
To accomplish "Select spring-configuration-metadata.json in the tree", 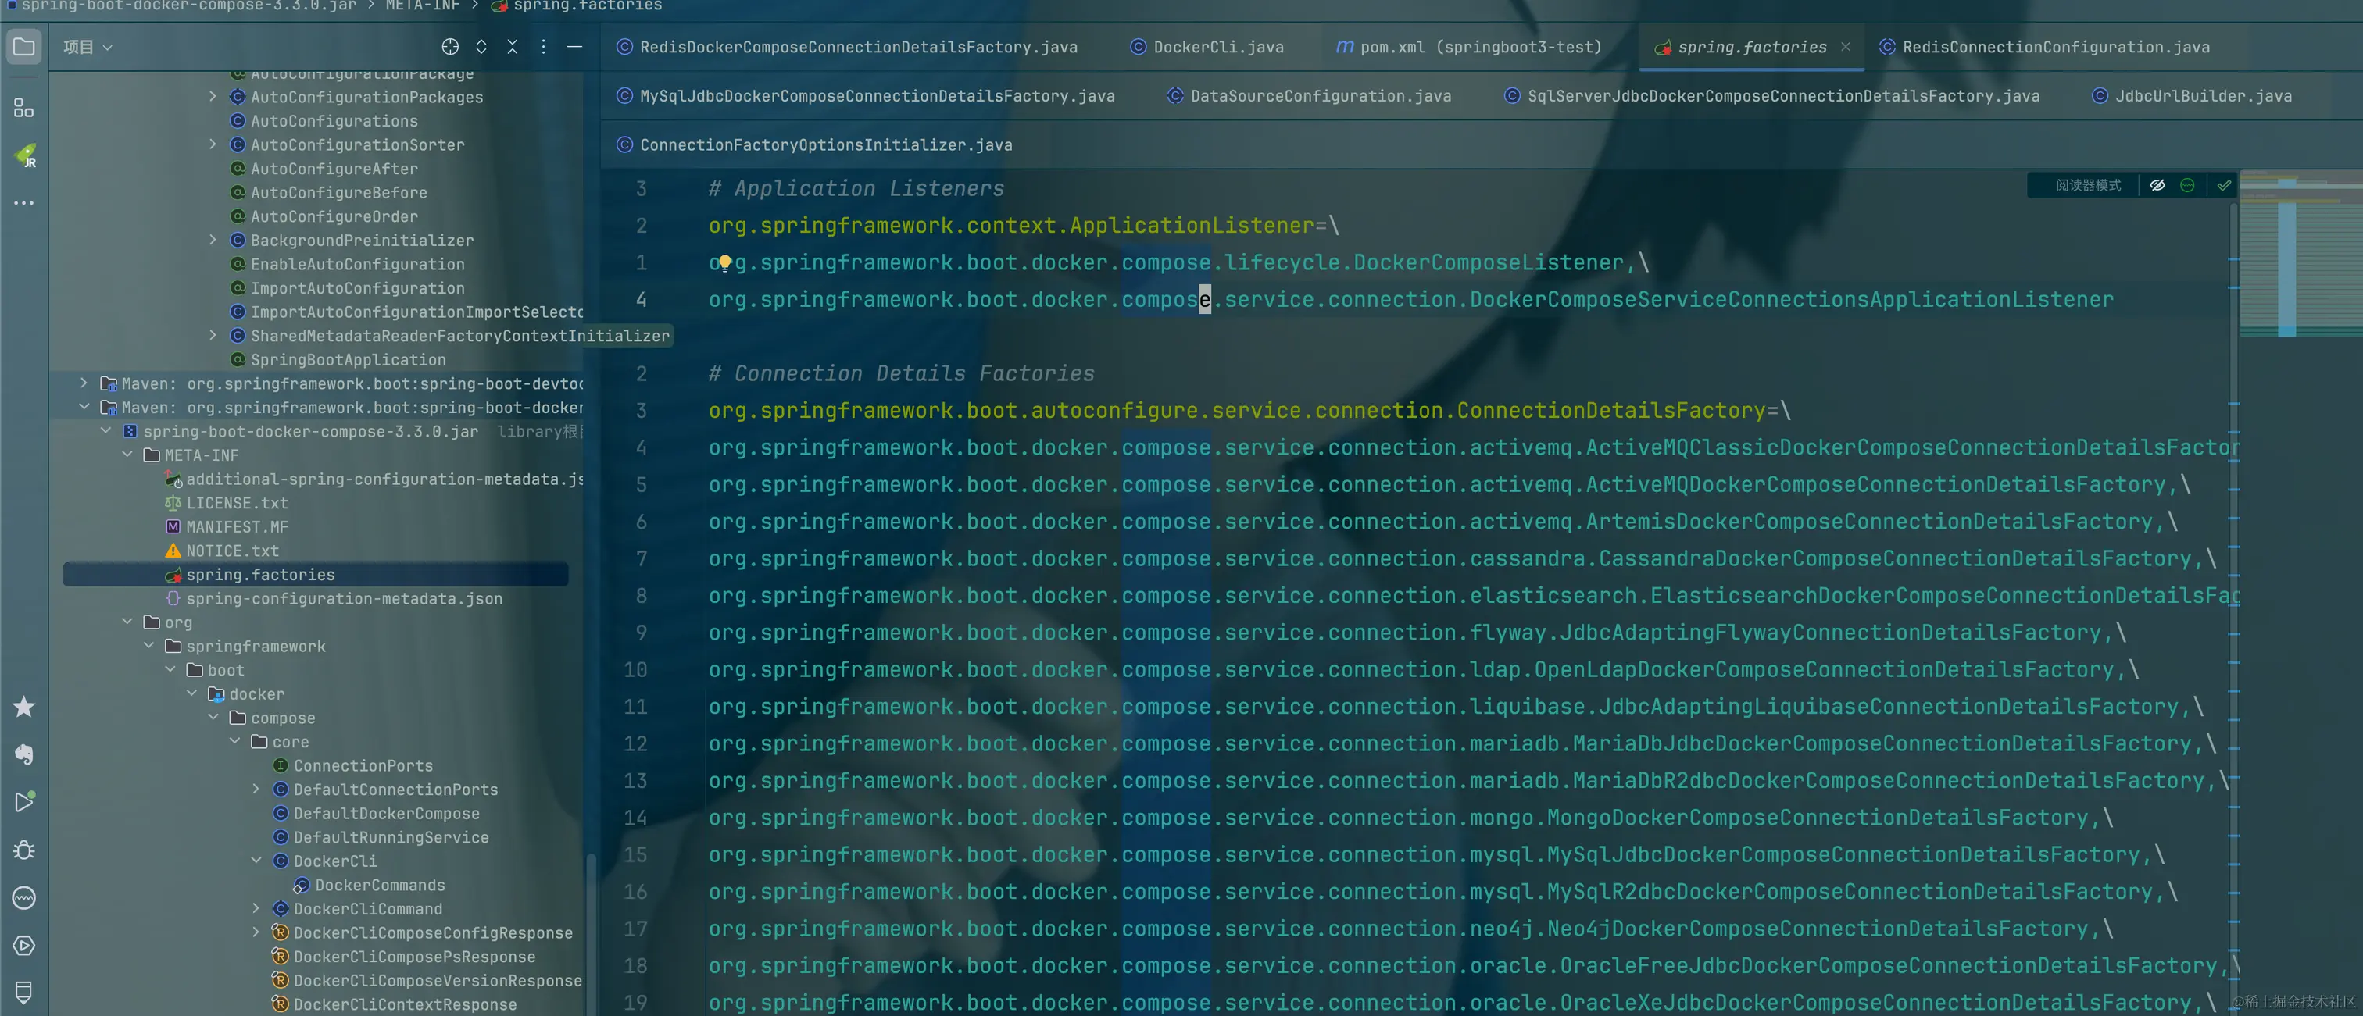I will click(x=344, y=599).
